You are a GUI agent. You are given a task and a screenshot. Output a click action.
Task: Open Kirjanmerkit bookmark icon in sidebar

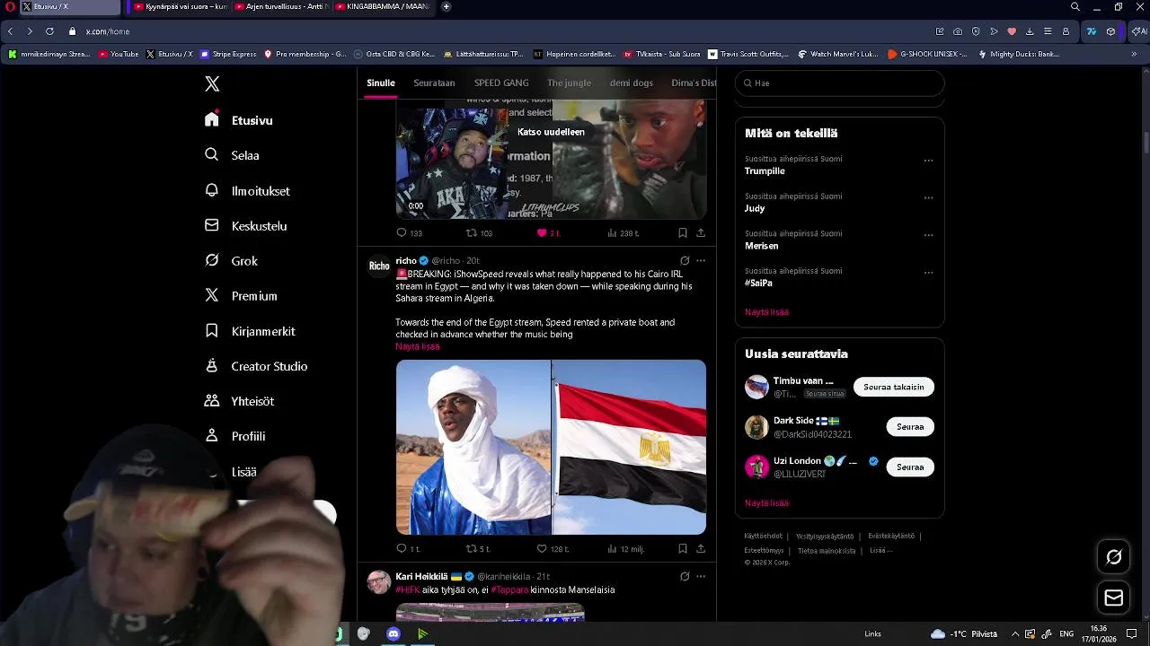[x=212, y=331]
